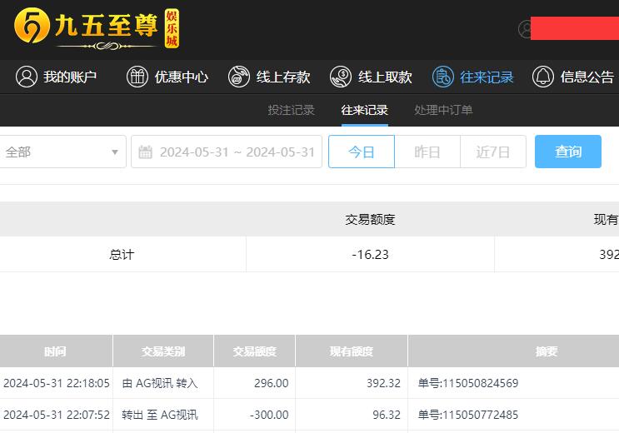The height and width of the screenshot is (433, 619).
Task: Switch to 投注记录 tab
Action: coord(291,110)
